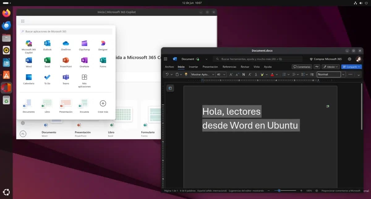Open Clipchamp in the app launcher
The image size is (371, 199).
click(x=84, y=45)
